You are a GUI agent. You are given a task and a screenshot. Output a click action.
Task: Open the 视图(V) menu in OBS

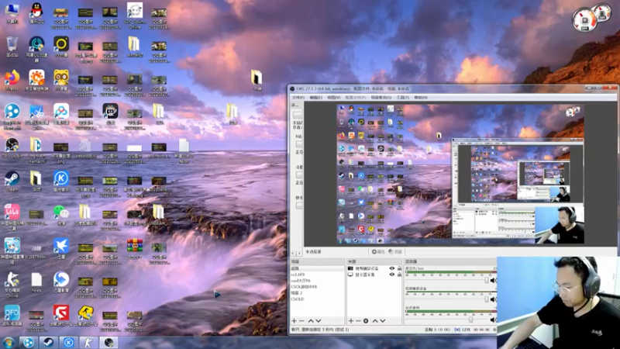point(334,98)
